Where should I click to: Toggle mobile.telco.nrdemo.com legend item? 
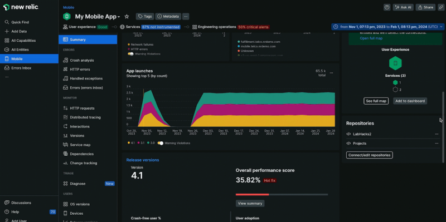pos(256,46)
